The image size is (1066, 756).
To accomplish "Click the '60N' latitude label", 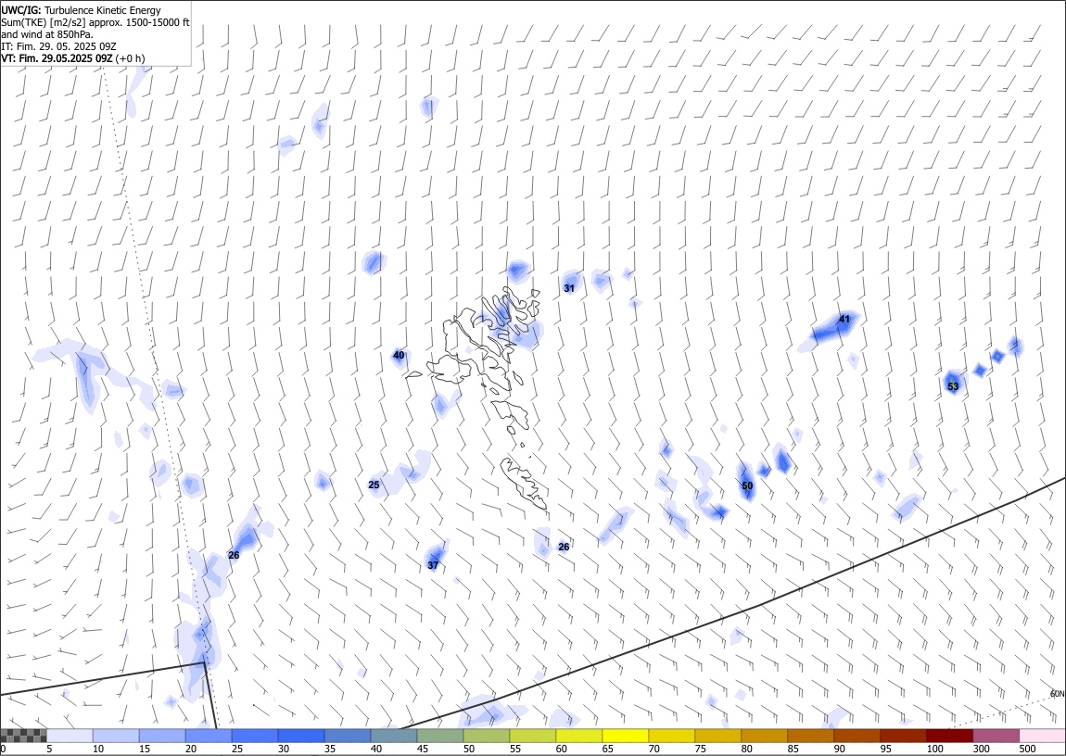I will (1057, 694).
